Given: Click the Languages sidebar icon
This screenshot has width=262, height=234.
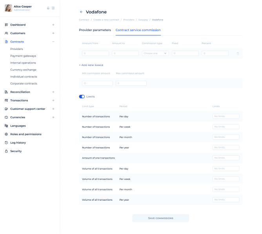Looking at the screenshot, I should pyautogui.click(x=6, y=126).
